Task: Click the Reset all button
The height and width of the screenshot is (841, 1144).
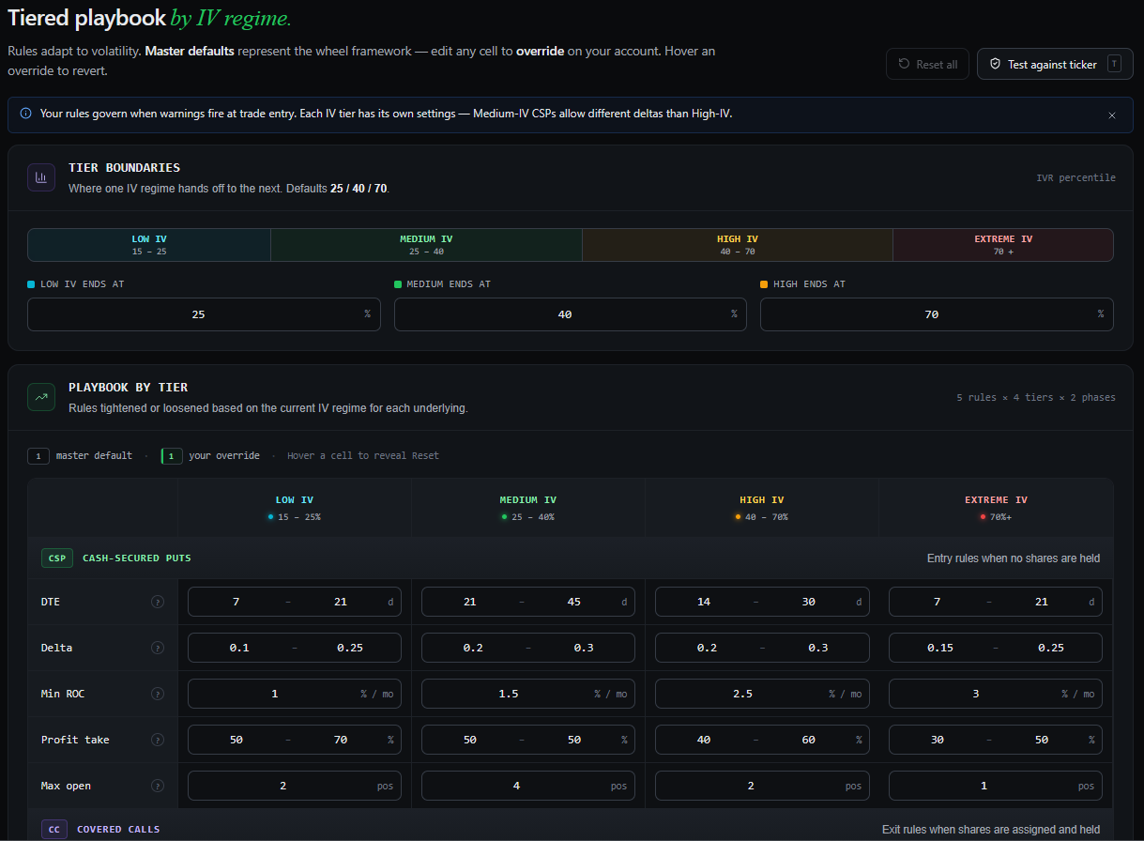Action: tap(927, 64)
